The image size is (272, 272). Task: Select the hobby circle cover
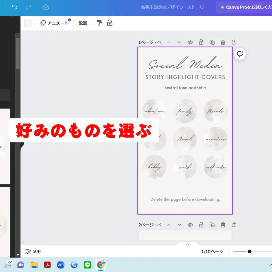tap(155, 167)
